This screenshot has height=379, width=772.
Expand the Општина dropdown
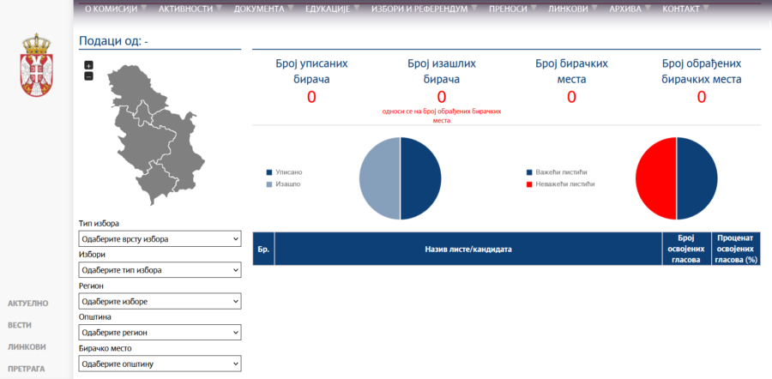160,333
